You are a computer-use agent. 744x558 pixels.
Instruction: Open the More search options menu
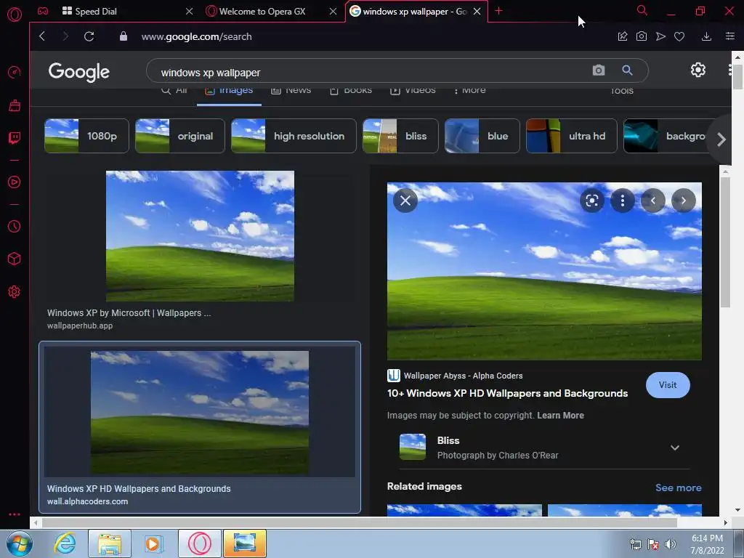469,92
